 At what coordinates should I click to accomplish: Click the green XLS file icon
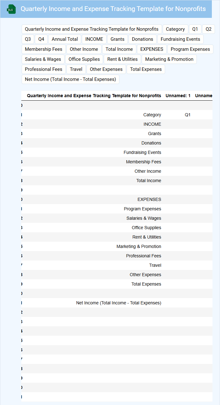pyautogui.click(x=11, y=9)
